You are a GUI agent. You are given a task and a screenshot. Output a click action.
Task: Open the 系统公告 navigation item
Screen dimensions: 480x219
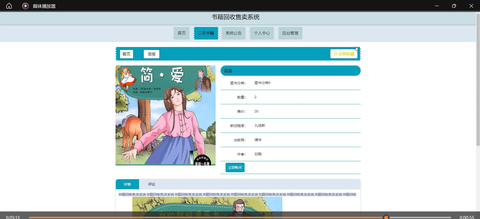(x=234, y=33)
